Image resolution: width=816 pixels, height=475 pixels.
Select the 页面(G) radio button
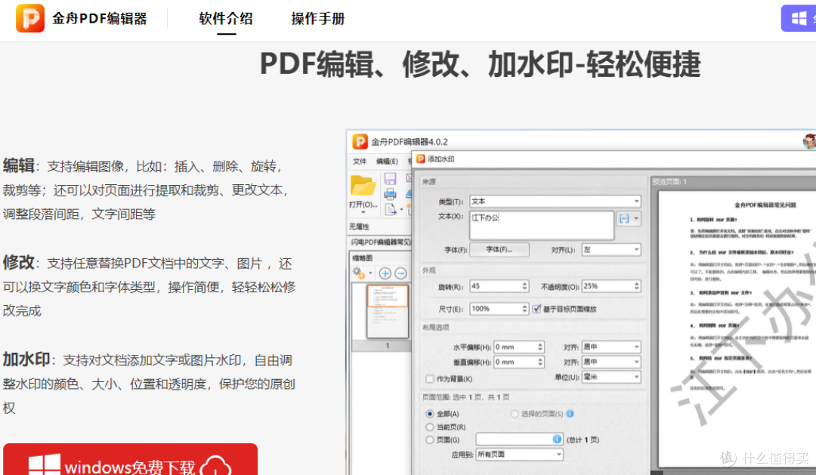pyautogui.click(x=430, y=440)
